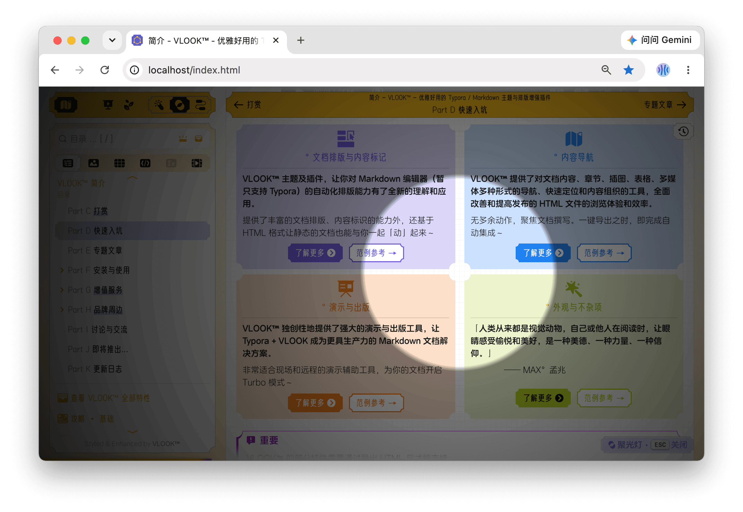Toggle the spotlight tool in the toolbar
The width and height of the screenshot is (743, 512).
(x=180, y=105)
